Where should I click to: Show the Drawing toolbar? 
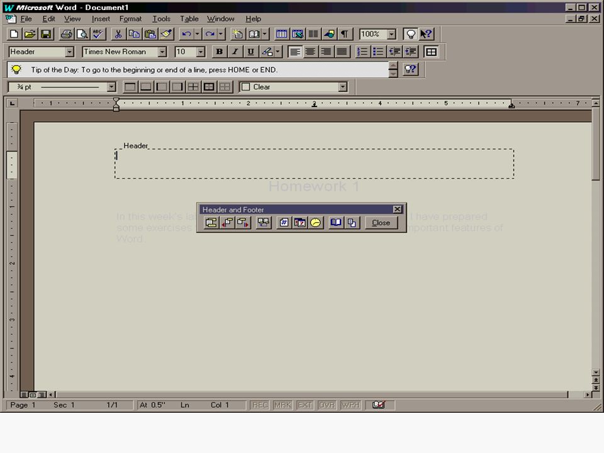329,34
